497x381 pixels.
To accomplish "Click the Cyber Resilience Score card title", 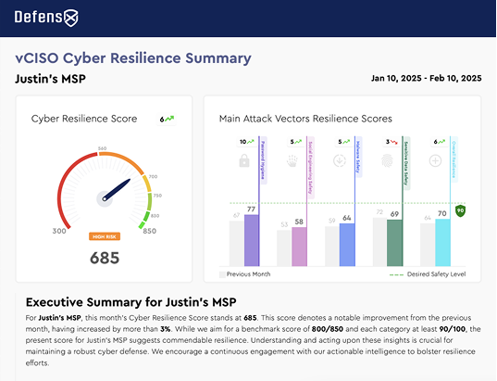I will 84,119.
